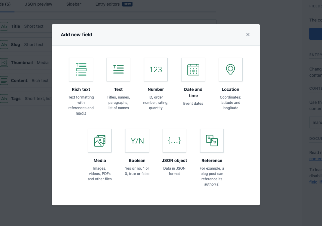Open the JSON preview tab
322x226 pixels.
(x=39, y=4)
